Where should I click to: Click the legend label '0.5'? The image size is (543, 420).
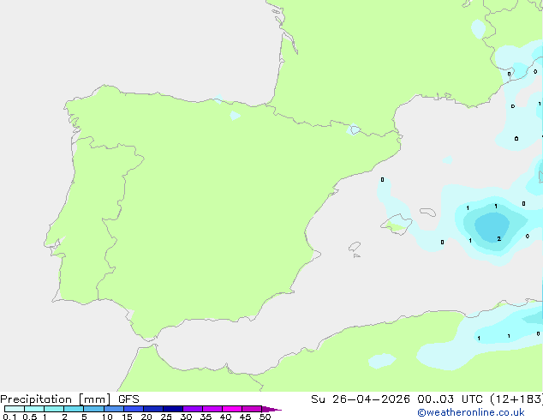[30, 417]
